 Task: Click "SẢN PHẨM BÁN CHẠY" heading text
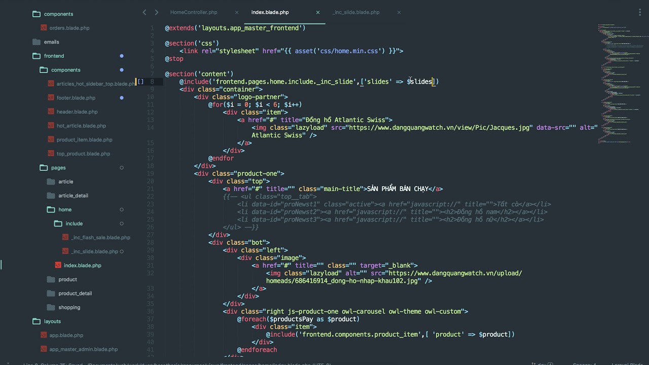click(398, 189)
